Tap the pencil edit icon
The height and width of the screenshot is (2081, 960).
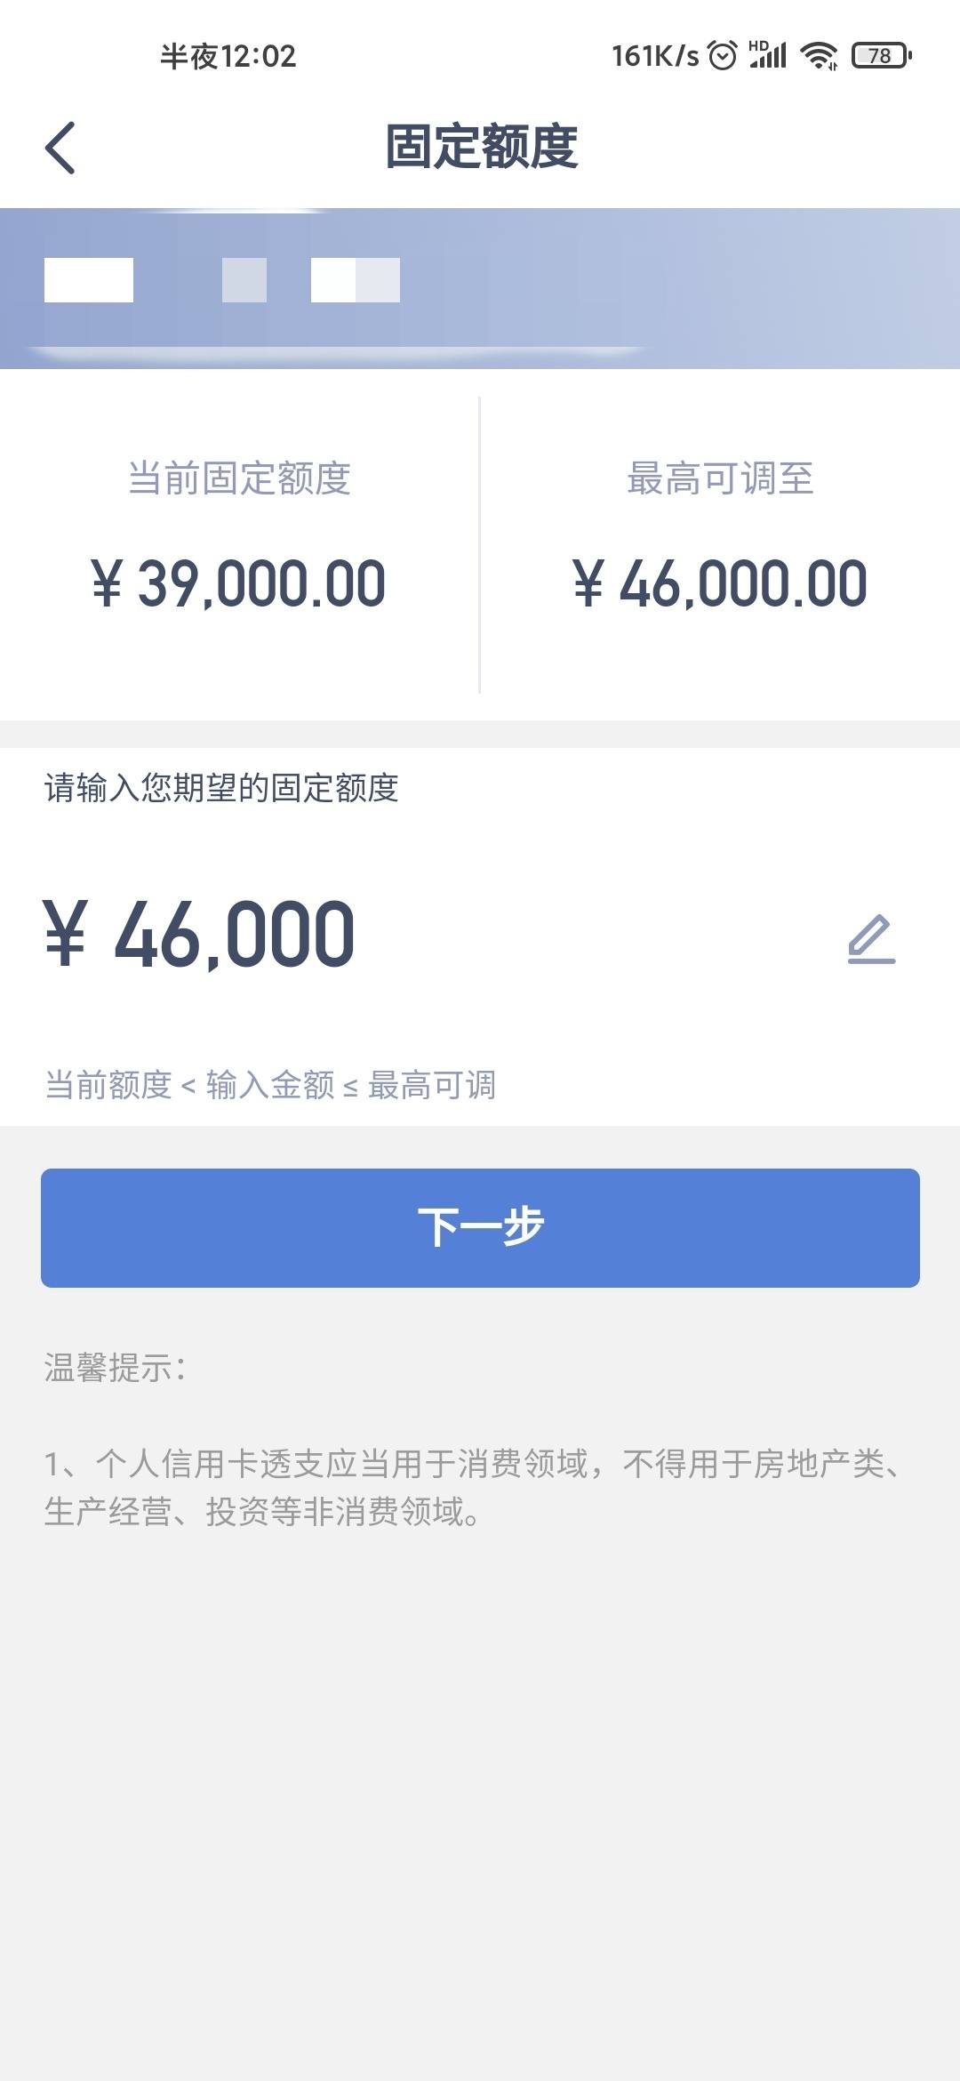click(871, 938)
